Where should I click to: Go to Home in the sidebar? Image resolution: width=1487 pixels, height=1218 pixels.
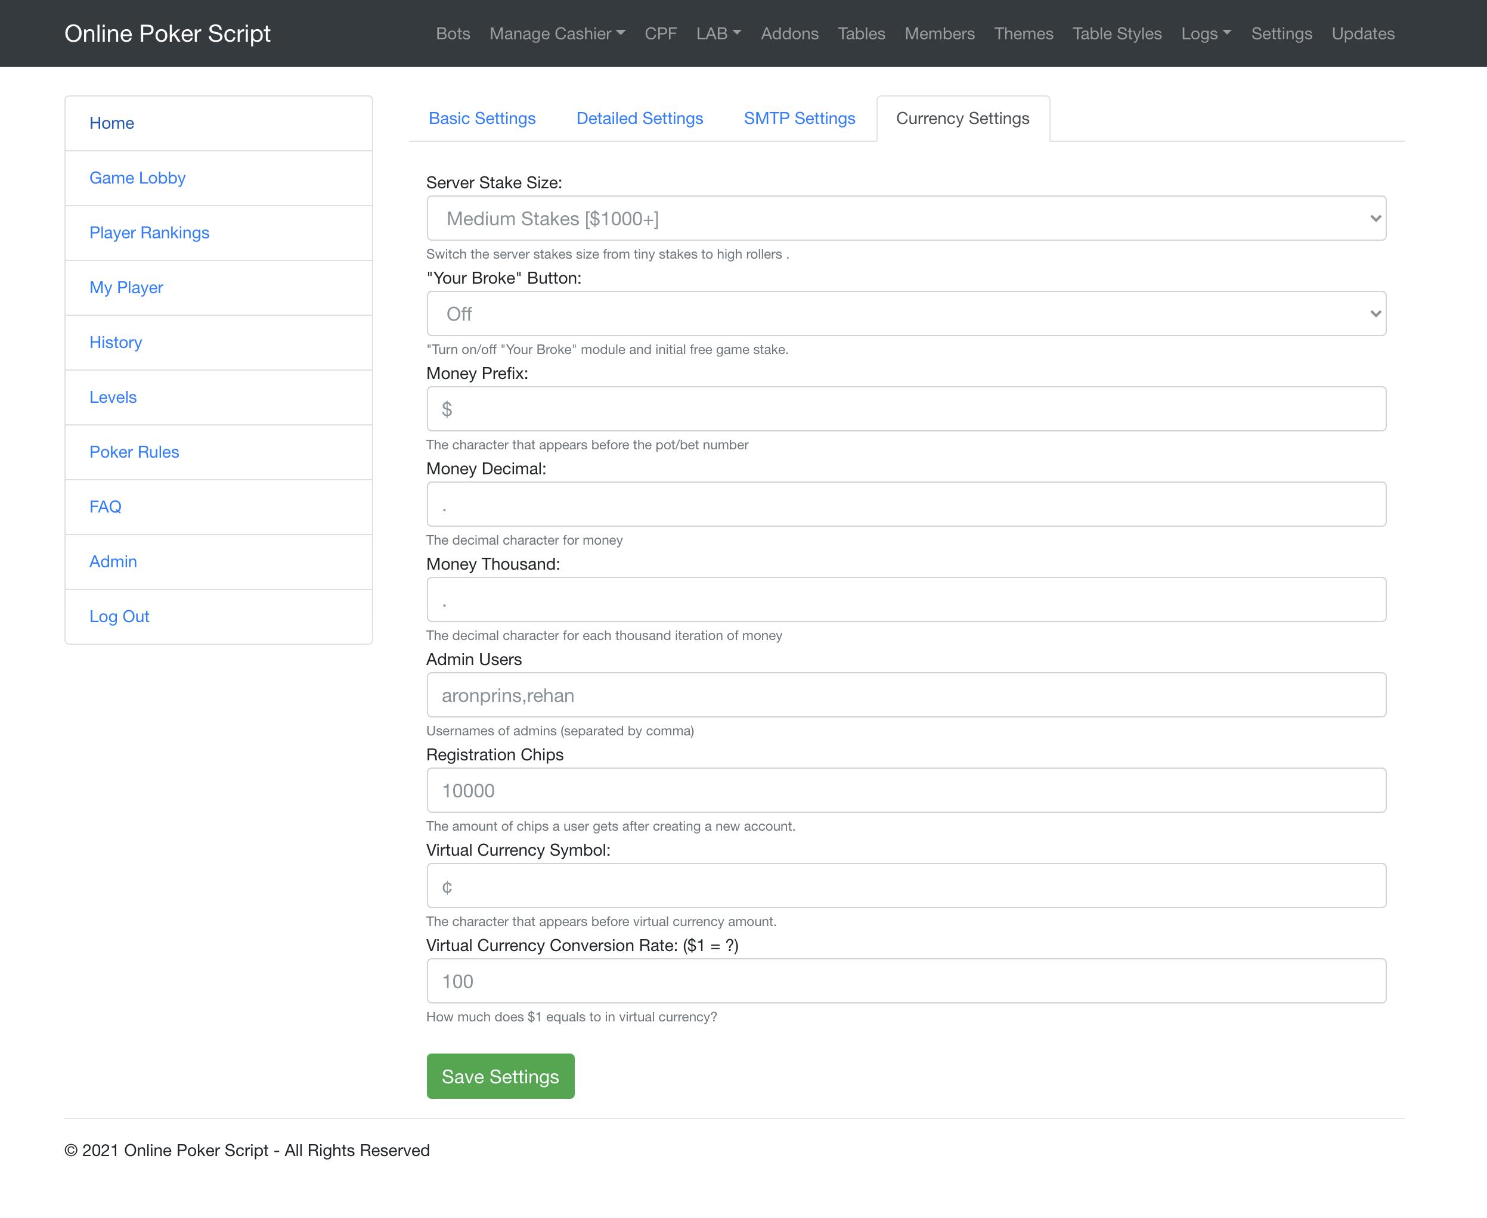point(218,123)
